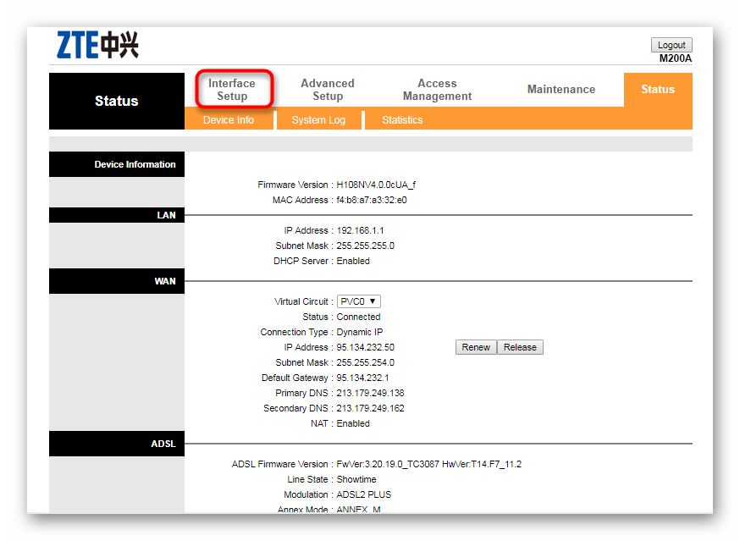The image size is (740, 541).
Task: Click the Device Information section header
Action: 117,164
